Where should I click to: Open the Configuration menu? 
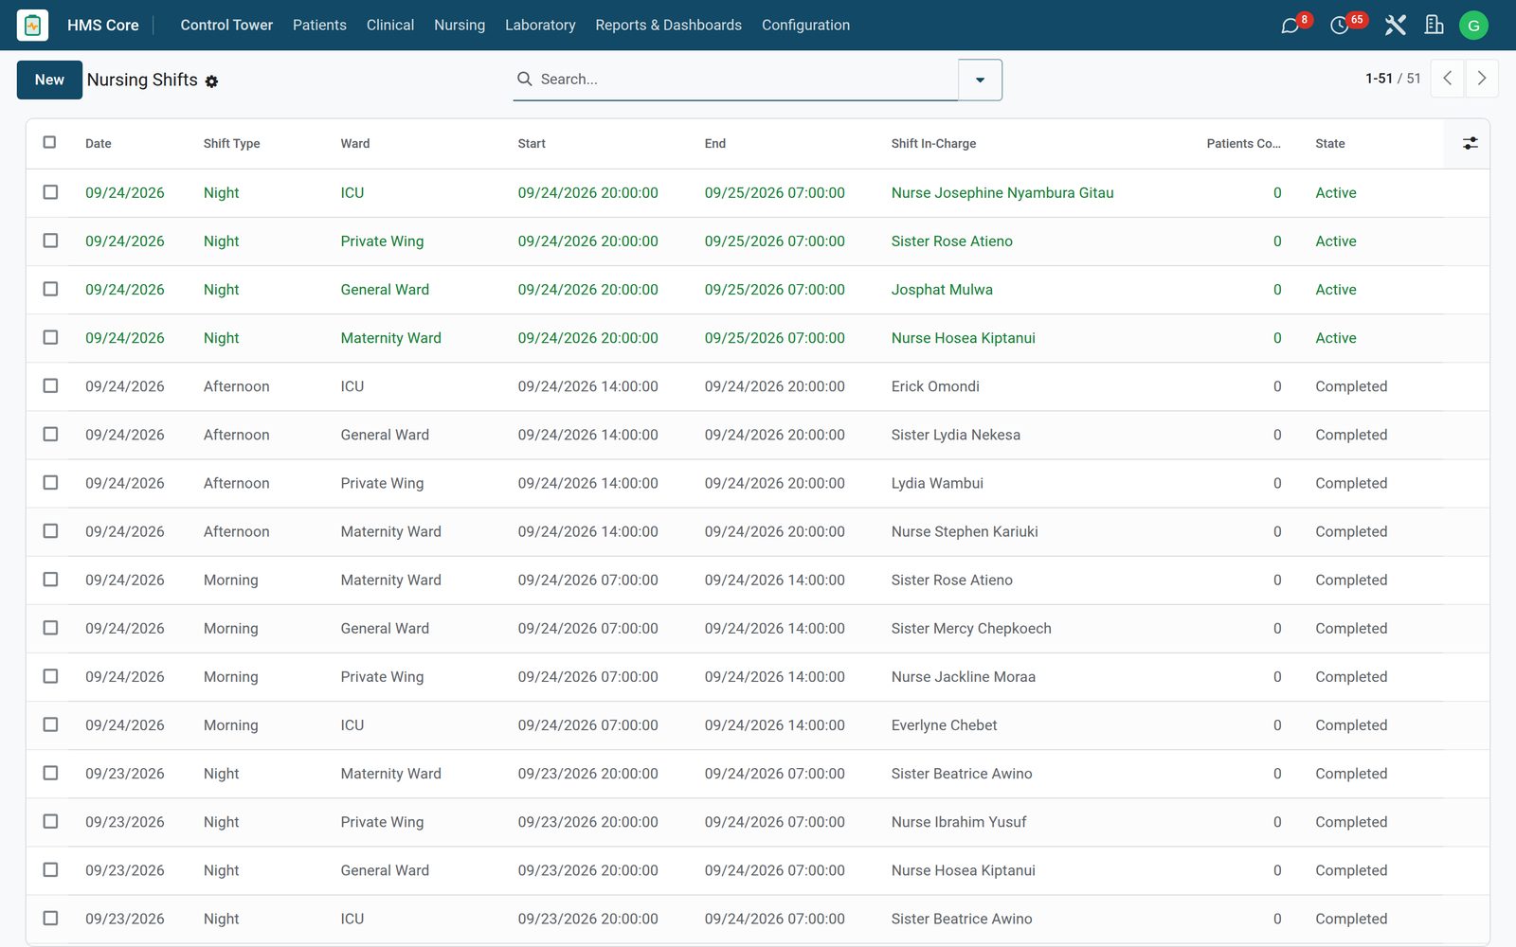805,25
